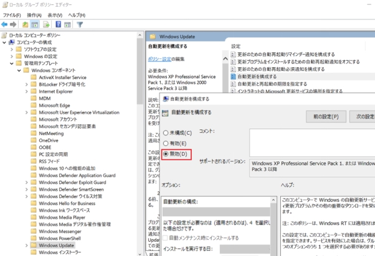Open the 操作(A) menu
The height and width of the screenshot is (256, 375).
pos(34,16)
